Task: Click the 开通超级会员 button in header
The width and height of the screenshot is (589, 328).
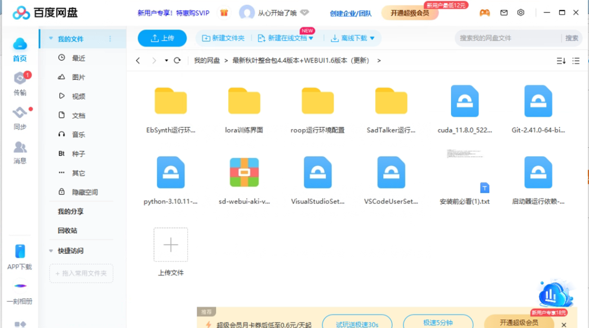Action: 410,13
